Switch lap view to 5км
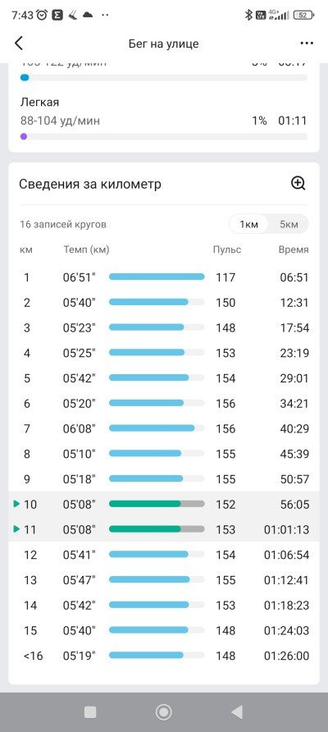 [289, 225]
